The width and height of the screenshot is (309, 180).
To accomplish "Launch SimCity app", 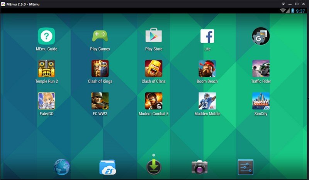I will pyautogui.click(x=261, y=101).
